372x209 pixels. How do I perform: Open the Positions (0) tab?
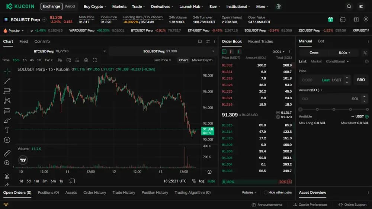point(48,193)
